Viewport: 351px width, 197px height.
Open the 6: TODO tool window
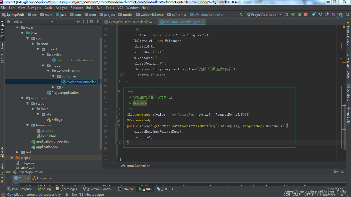tap(165, 189)
